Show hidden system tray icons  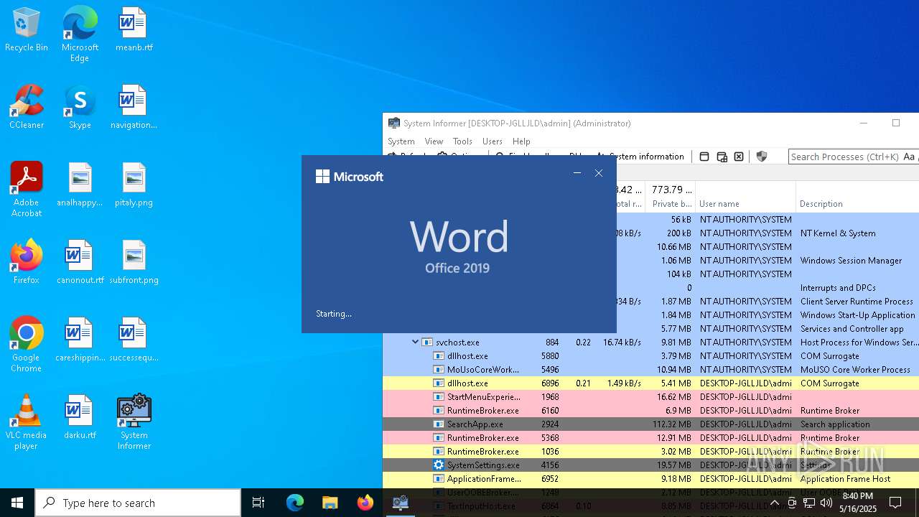[x=774, y=503]
